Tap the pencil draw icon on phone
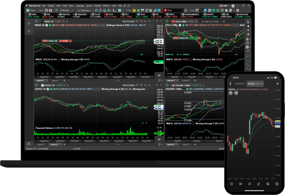Viewport: 285px width, 195px height. [x=258, y=184]
